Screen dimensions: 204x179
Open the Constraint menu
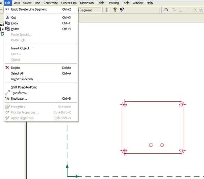(x=51, y=3)
